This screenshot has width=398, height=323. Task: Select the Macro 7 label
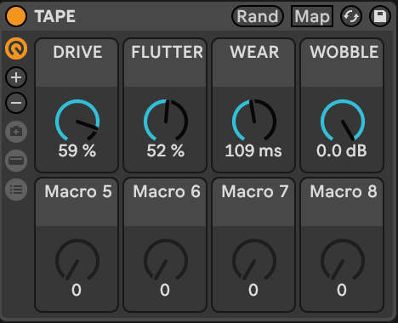tap(255, 191)
